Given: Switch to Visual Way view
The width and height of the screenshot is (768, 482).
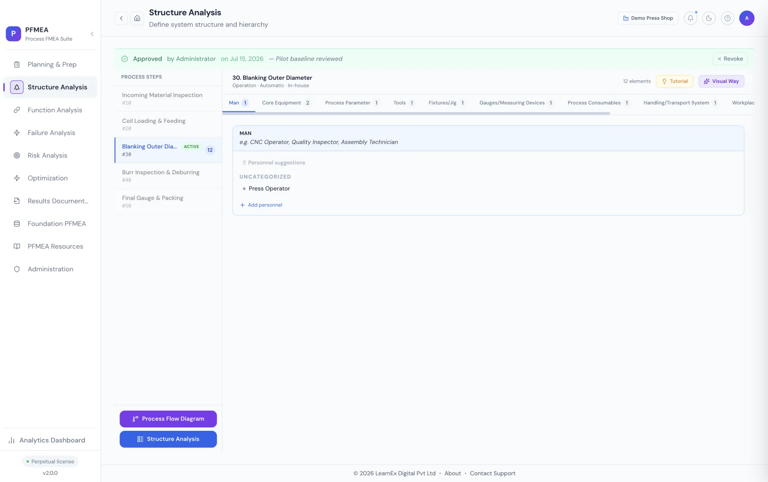Looking at the screenshot, I should [x=721, y=81].
